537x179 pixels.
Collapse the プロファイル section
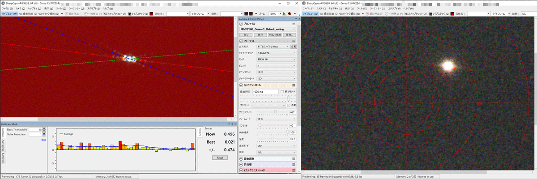tap(241, 24)
